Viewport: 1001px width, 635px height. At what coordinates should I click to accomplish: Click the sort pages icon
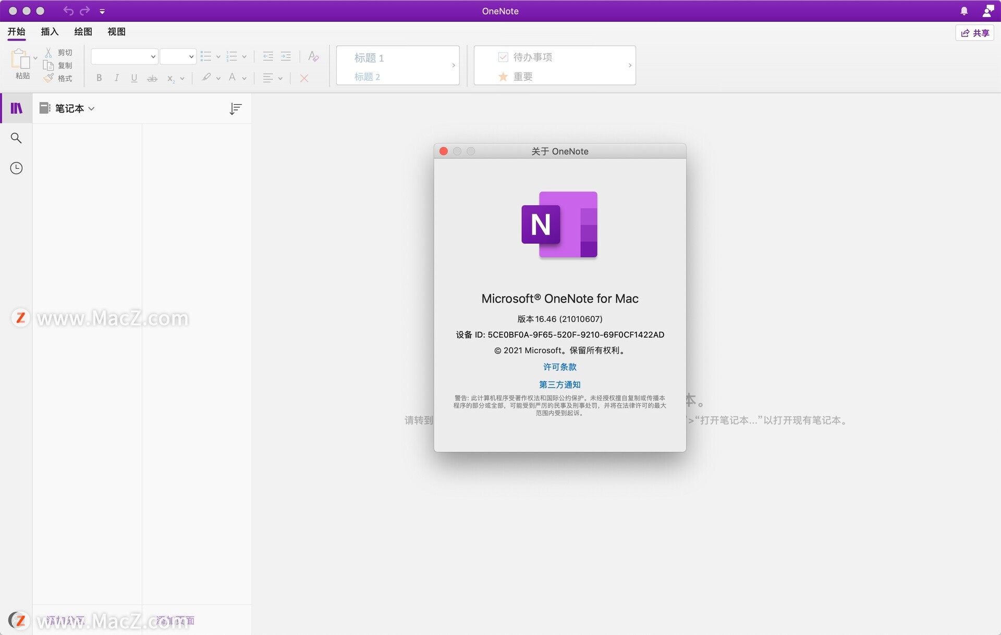[236, 108]
